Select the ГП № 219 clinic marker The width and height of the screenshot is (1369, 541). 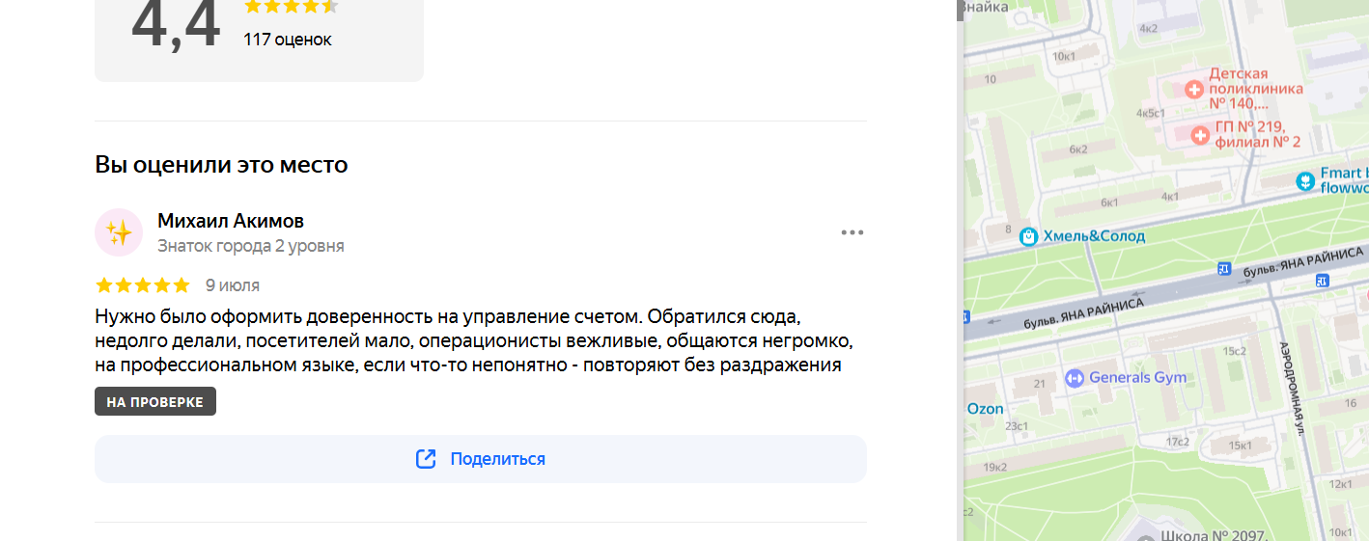[1200, 135]
